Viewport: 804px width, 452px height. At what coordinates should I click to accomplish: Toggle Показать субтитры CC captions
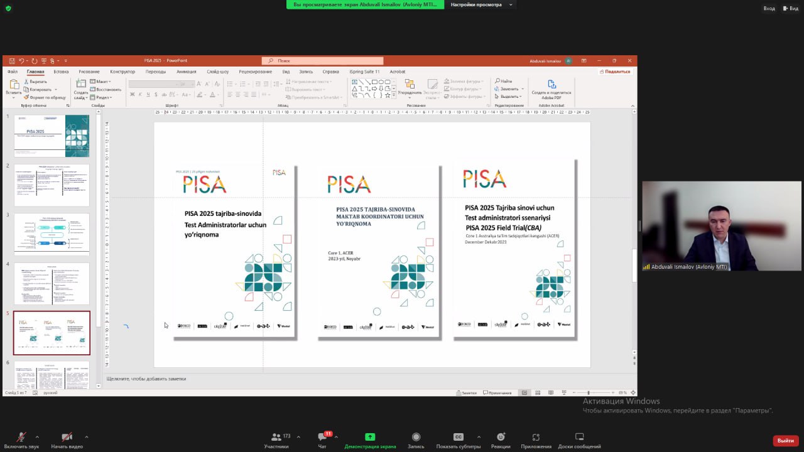(x=459, y=438)
